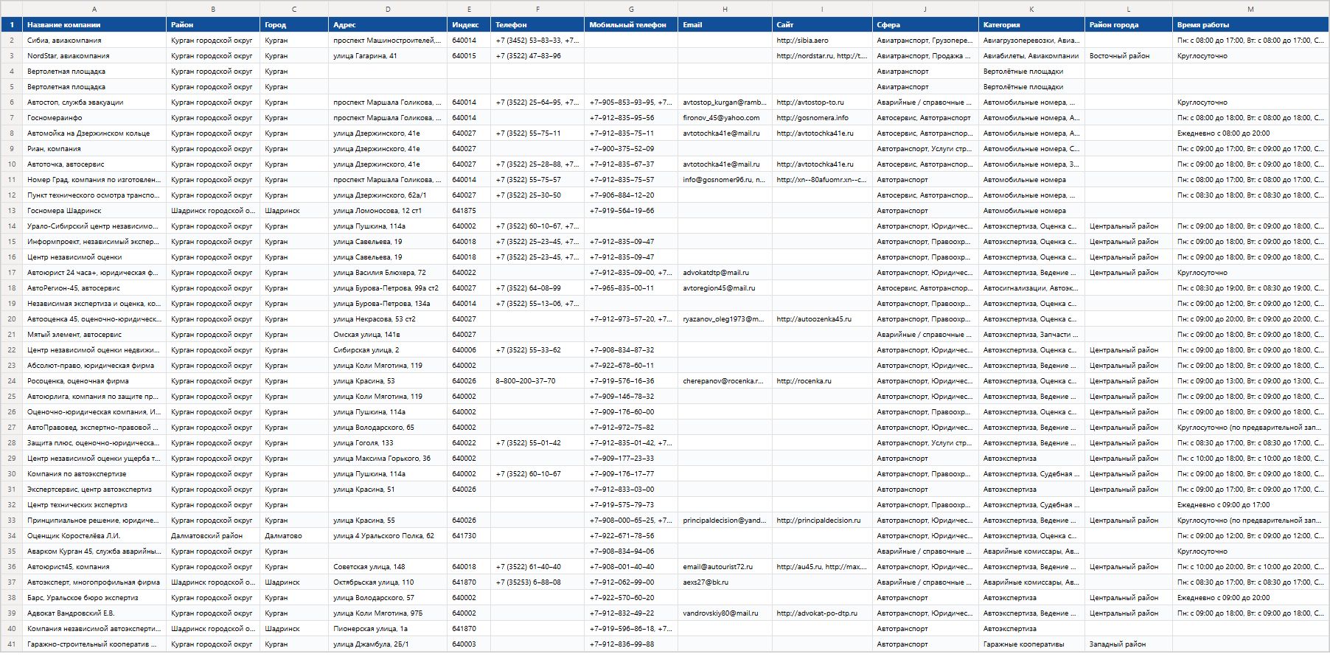Click the 'Далматово' city cell

(294, 536)
